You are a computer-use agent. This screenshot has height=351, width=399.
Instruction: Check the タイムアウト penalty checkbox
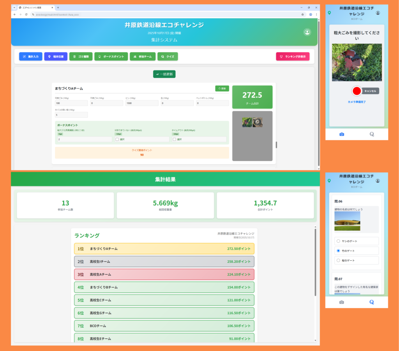174,139
